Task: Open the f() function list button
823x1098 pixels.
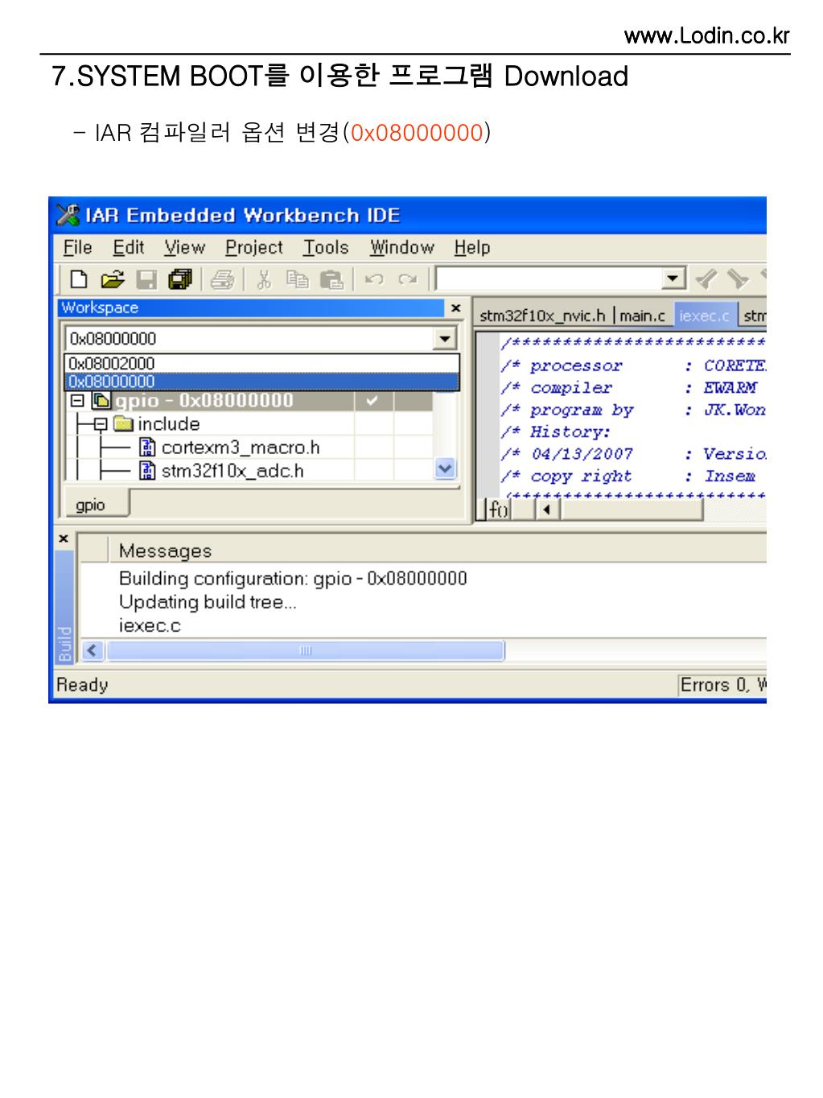Action: 499,510
